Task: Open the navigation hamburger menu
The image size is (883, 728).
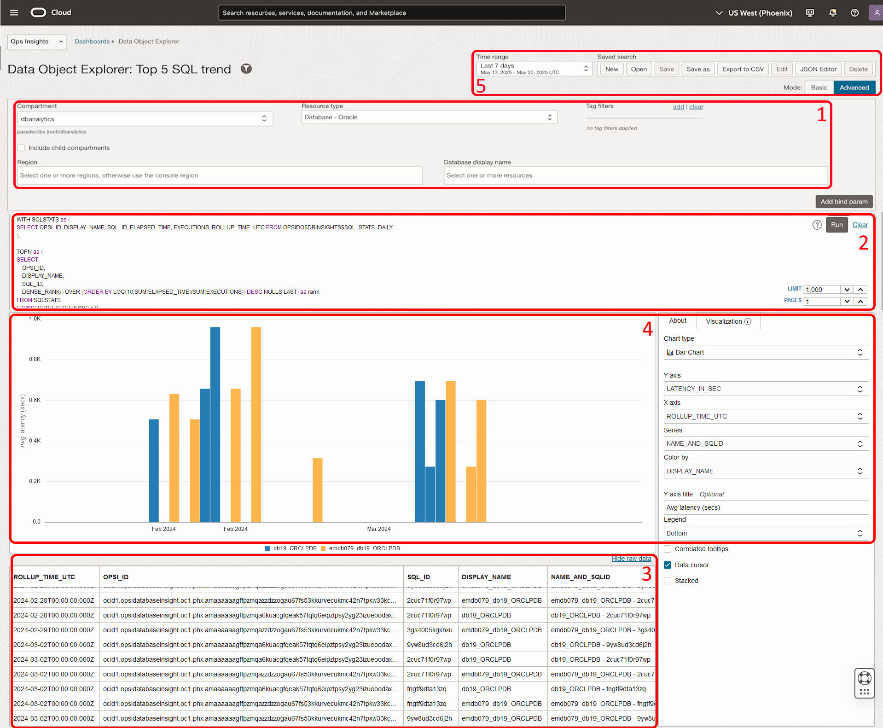Action: click(13, 12)
